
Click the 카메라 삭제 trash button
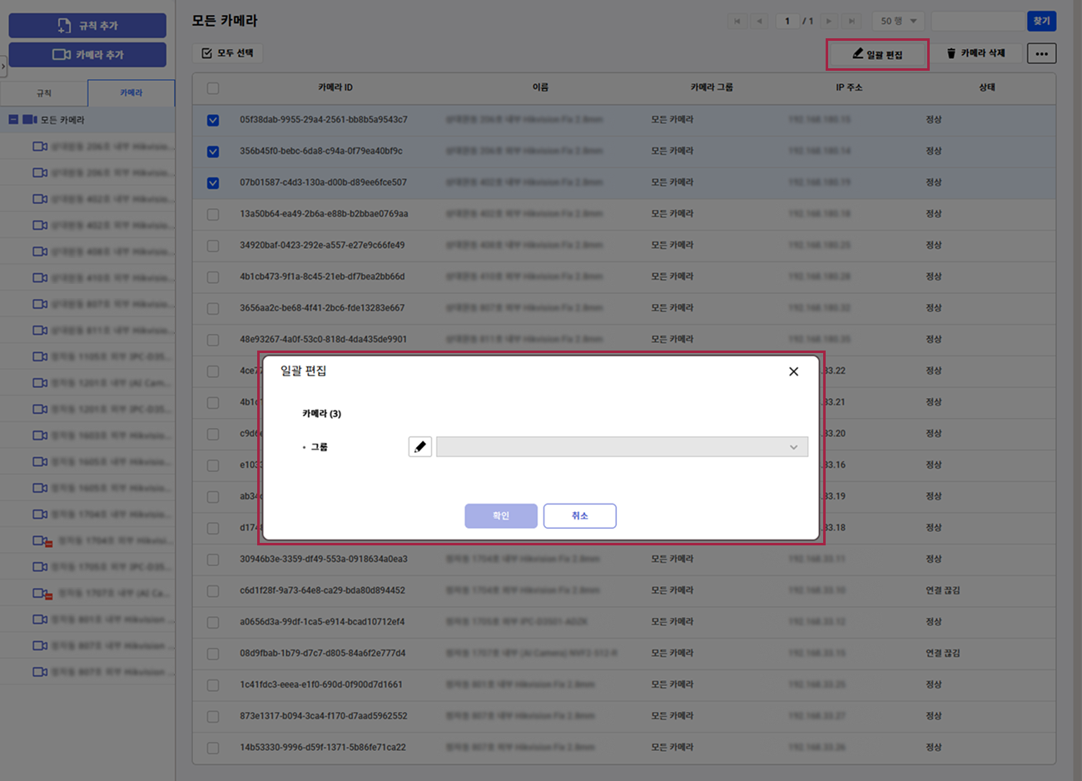pos(976,53)
